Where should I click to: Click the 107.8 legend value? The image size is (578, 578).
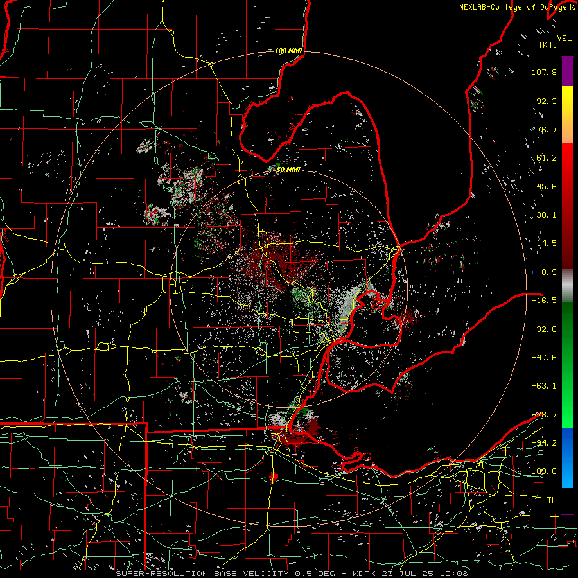pyautogui.click(x=544, y=72)
